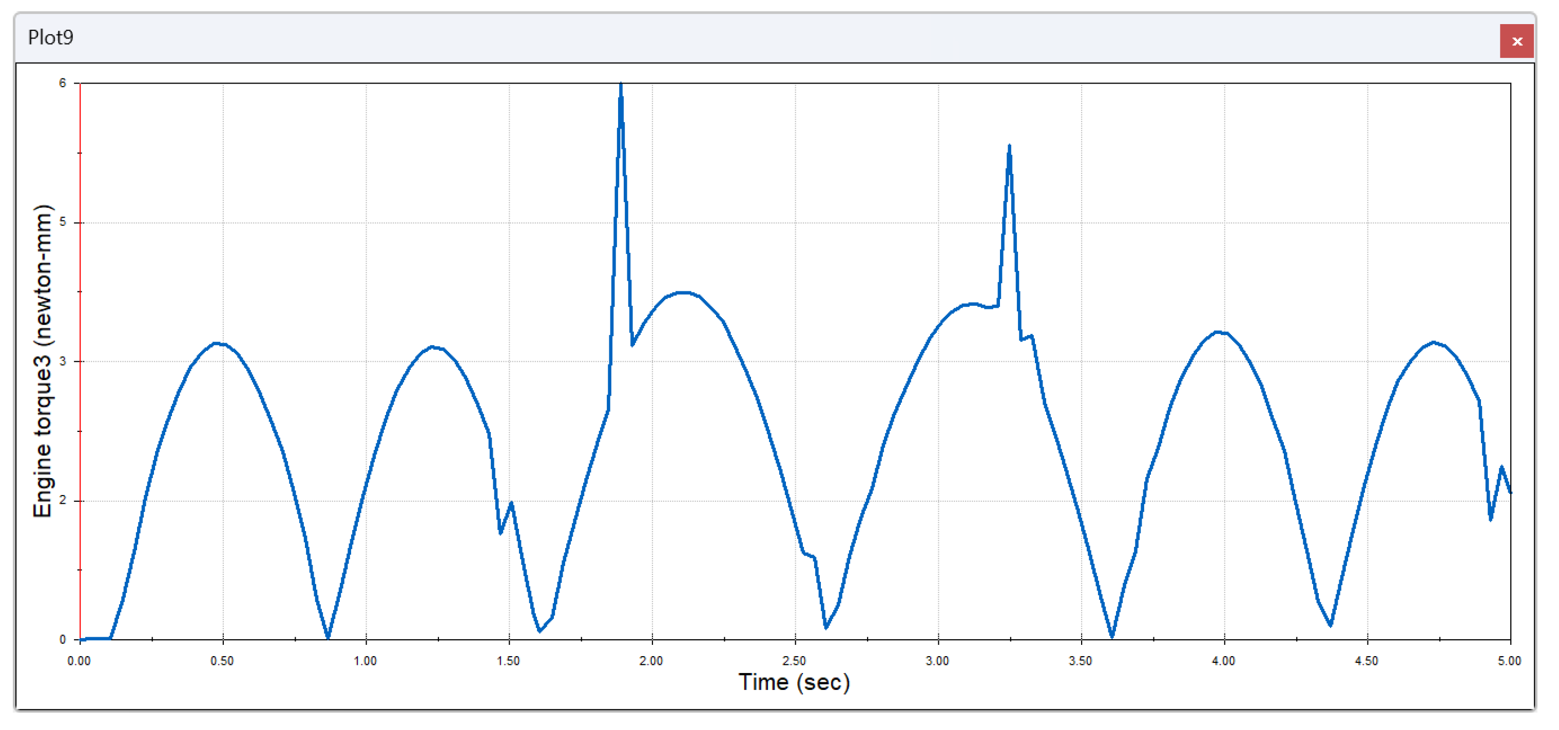Click x-axis tick label 1.00

365,661
